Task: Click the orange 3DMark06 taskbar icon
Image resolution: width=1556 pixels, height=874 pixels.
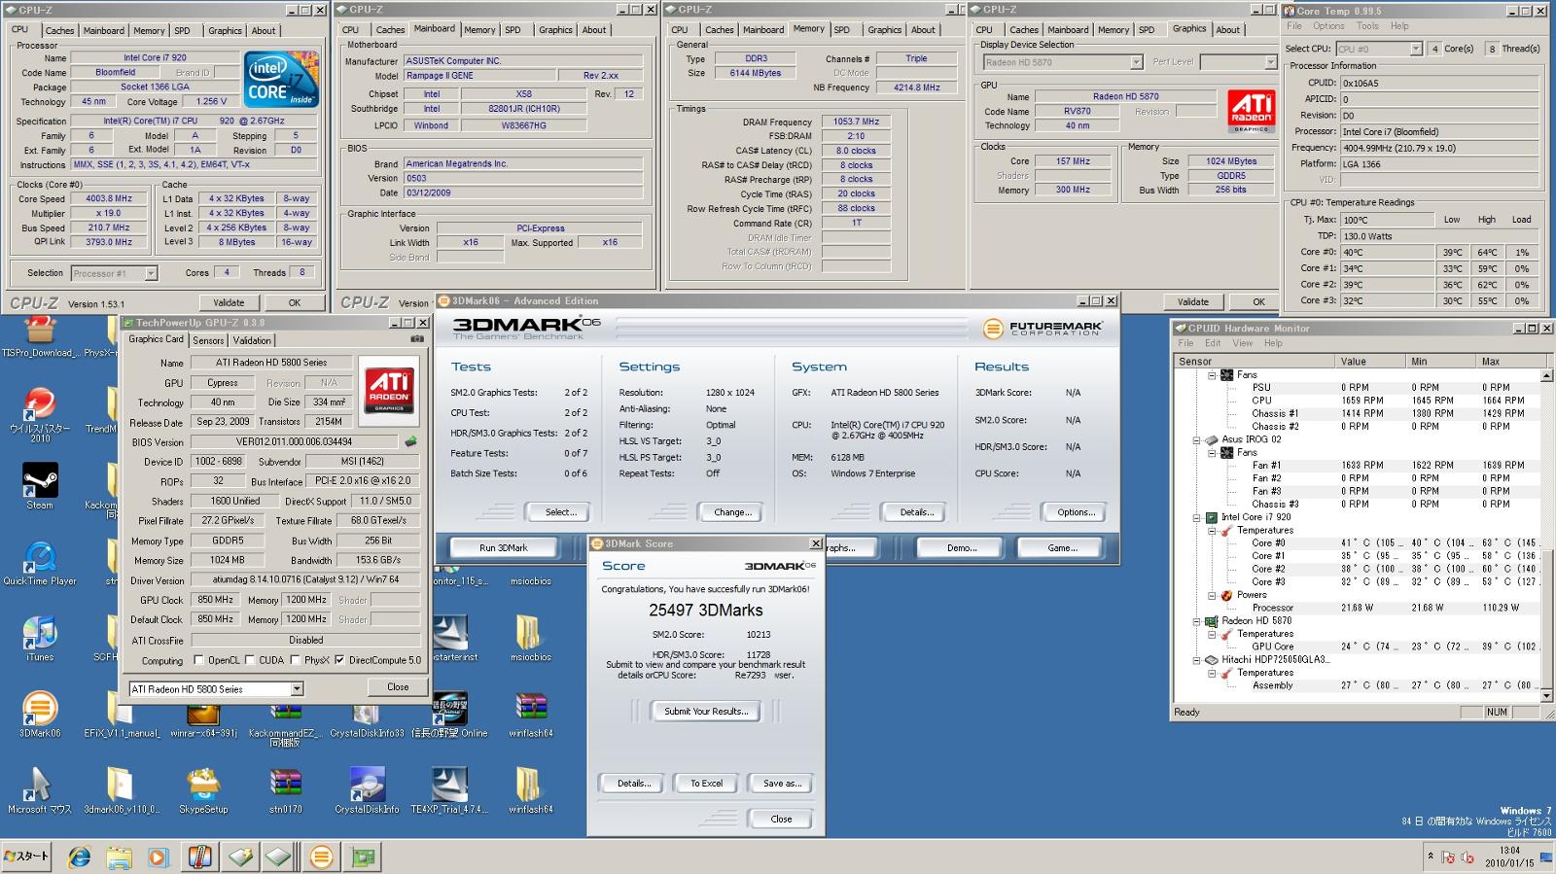Action: coord(321,857)
